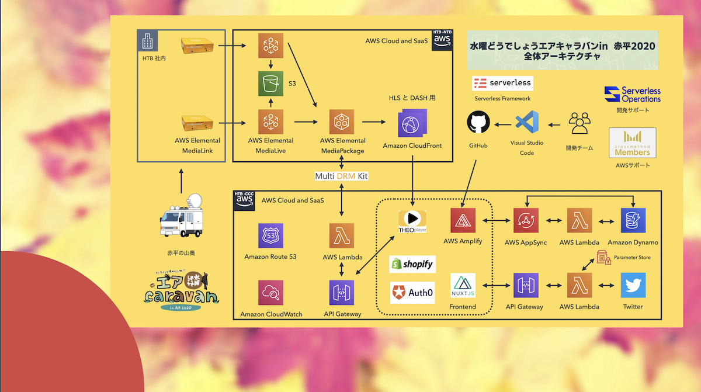Select the Shopify logo

click(x=412, y=264)
